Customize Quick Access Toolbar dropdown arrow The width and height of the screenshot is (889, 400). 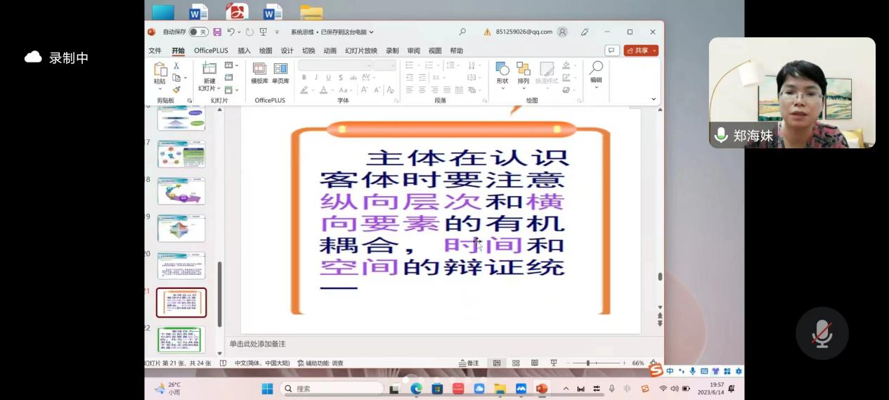click(277, 32)
